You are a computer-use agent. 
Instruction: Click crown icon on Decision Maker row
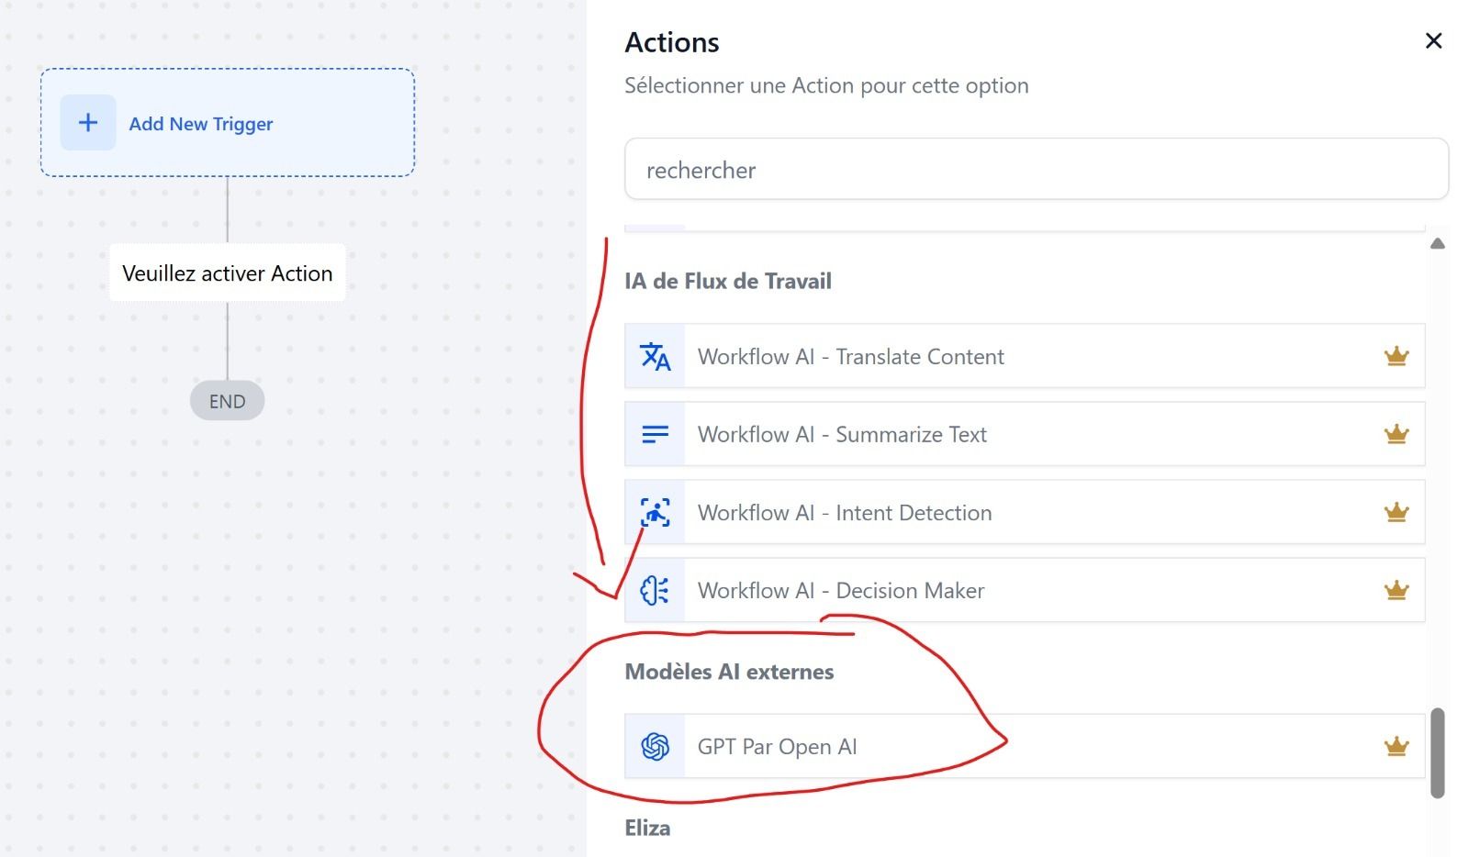(x=1396, y=590)
